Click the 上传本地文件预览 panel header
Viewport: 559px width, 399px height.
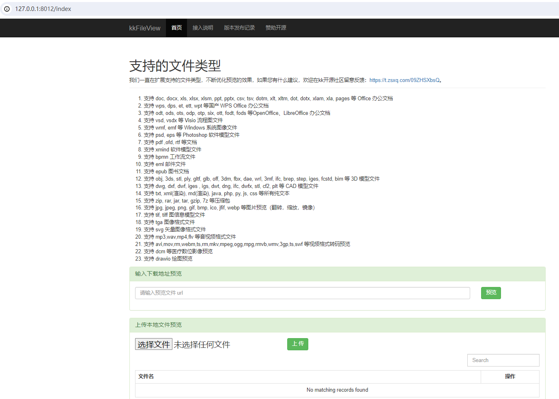pos(338,325)
